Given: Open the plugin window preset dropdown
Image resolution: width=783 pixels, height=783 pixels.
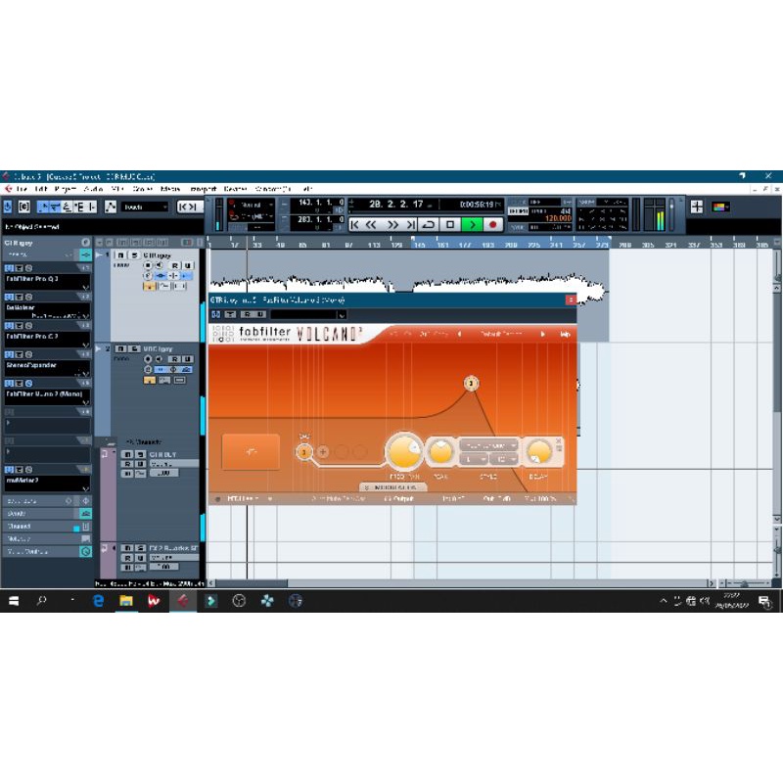Looking at the screenshot, I should pos(308,314).
